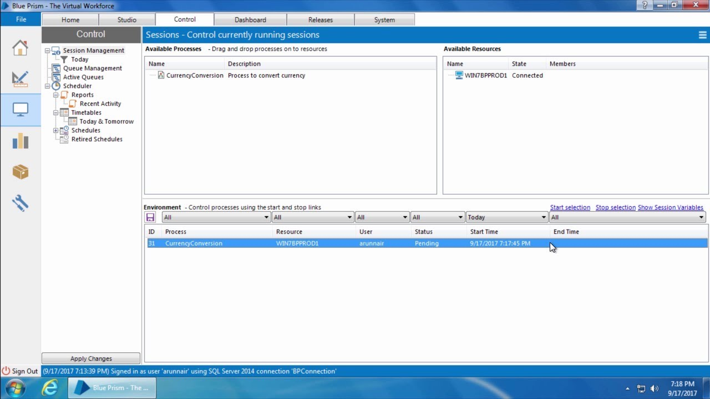This screenshot has height=399, width=710.
Task: Click the WIN7BPPROD1 resource computer icon
Action: pos(459,75)
